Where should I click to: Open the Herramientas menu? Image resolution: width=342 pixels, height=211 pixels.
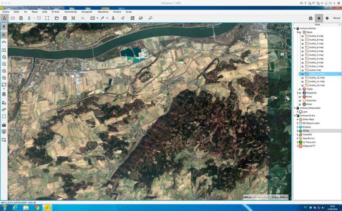71,12
